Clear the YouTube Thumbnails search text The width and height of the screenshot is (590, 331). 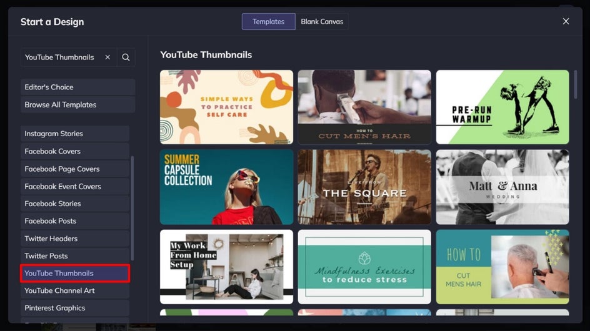click(x=107, y=57)
